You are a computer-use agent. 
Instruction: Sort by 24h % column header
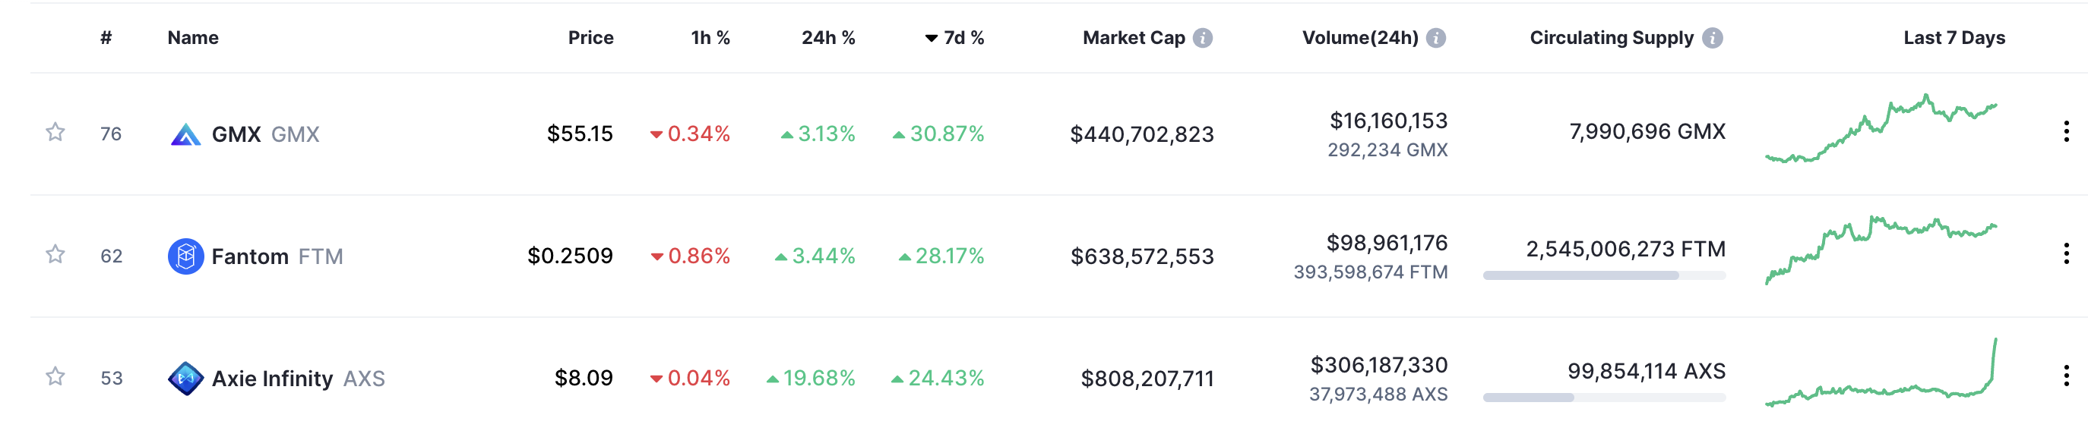[x=827, y=38]
